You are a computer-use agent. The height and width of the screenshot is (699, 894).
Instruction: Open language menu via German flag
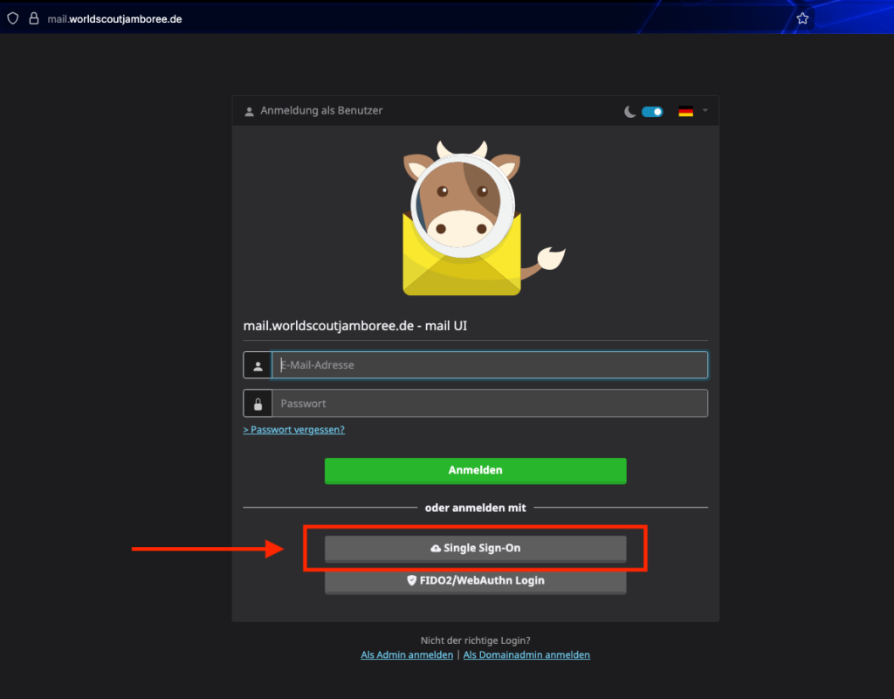click(x=686, y=112)
